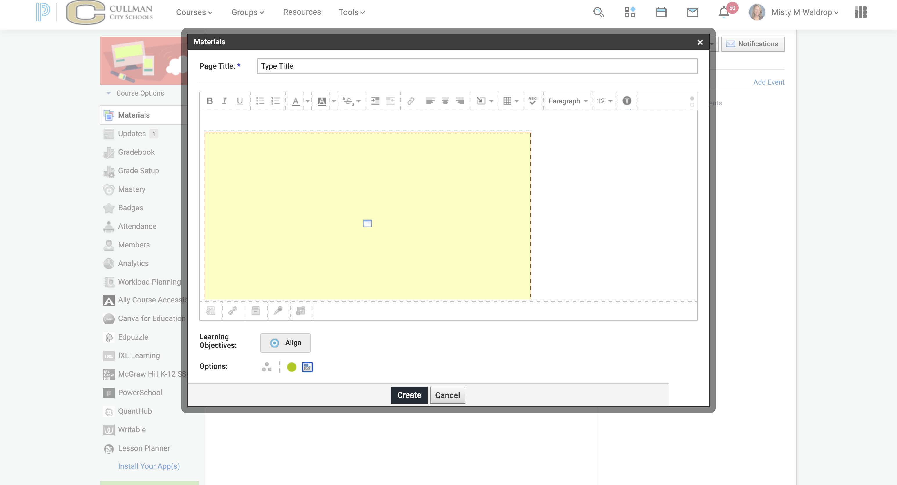Click the microphone audio recording icon

point(278,310)
